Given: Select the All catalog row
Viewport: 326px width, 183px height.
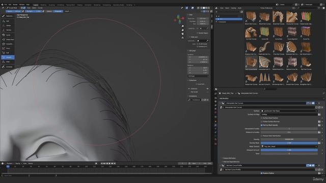Looking at the screenshot, I should pyautogui.click(x=229, y=16).
